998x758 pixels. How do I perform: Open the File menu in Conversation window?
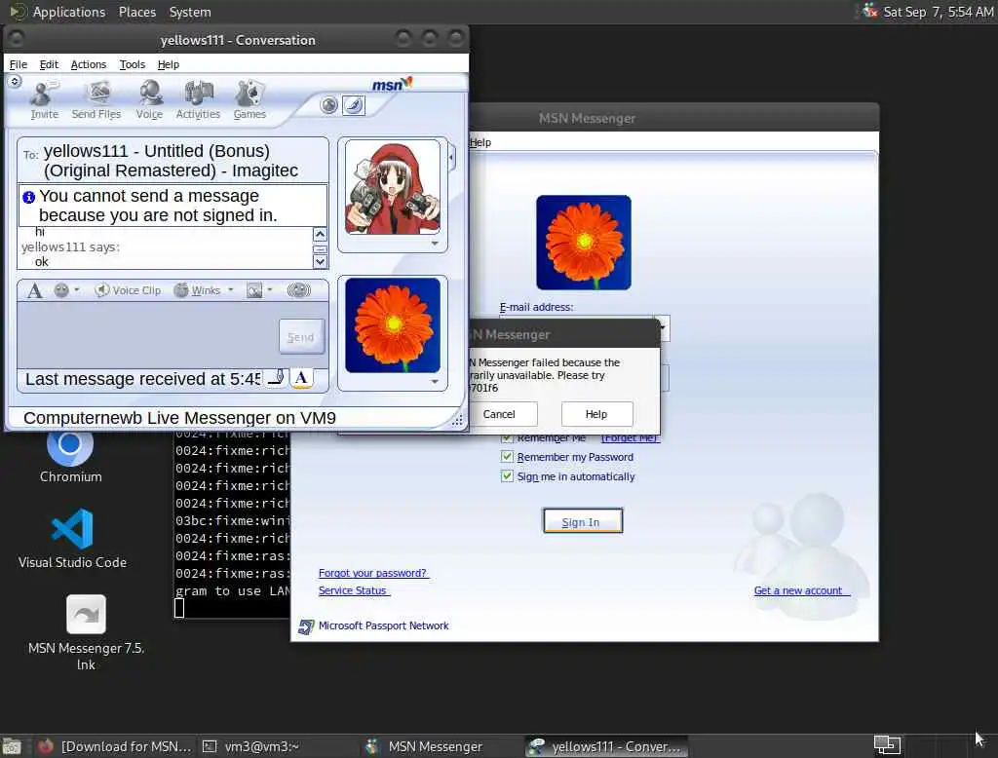(x=18, y=64)
